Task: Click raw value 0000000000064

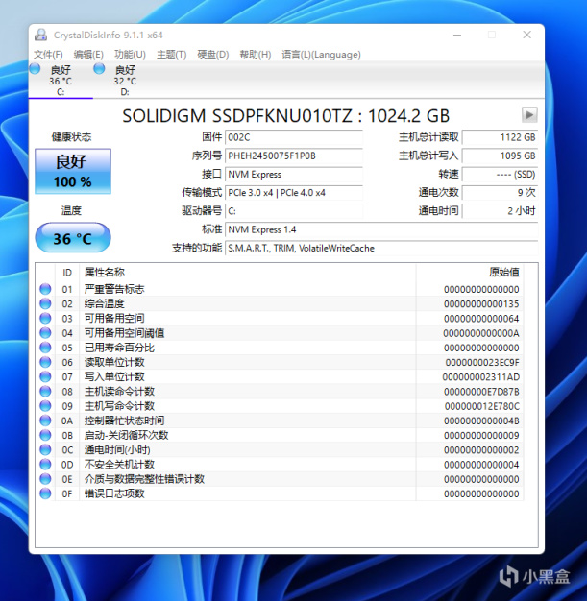Action: [481, 319]
